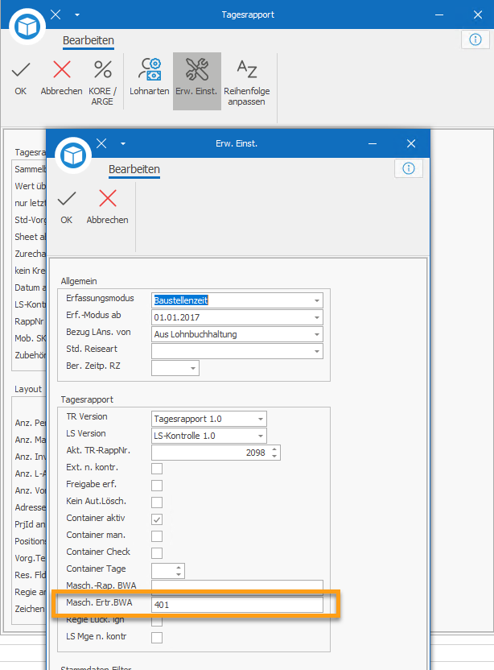Image resolution: width=494 pixels, height=670 pixels.
Task: Click info icon in Tagesrapport window
Action: pos(475,39)
